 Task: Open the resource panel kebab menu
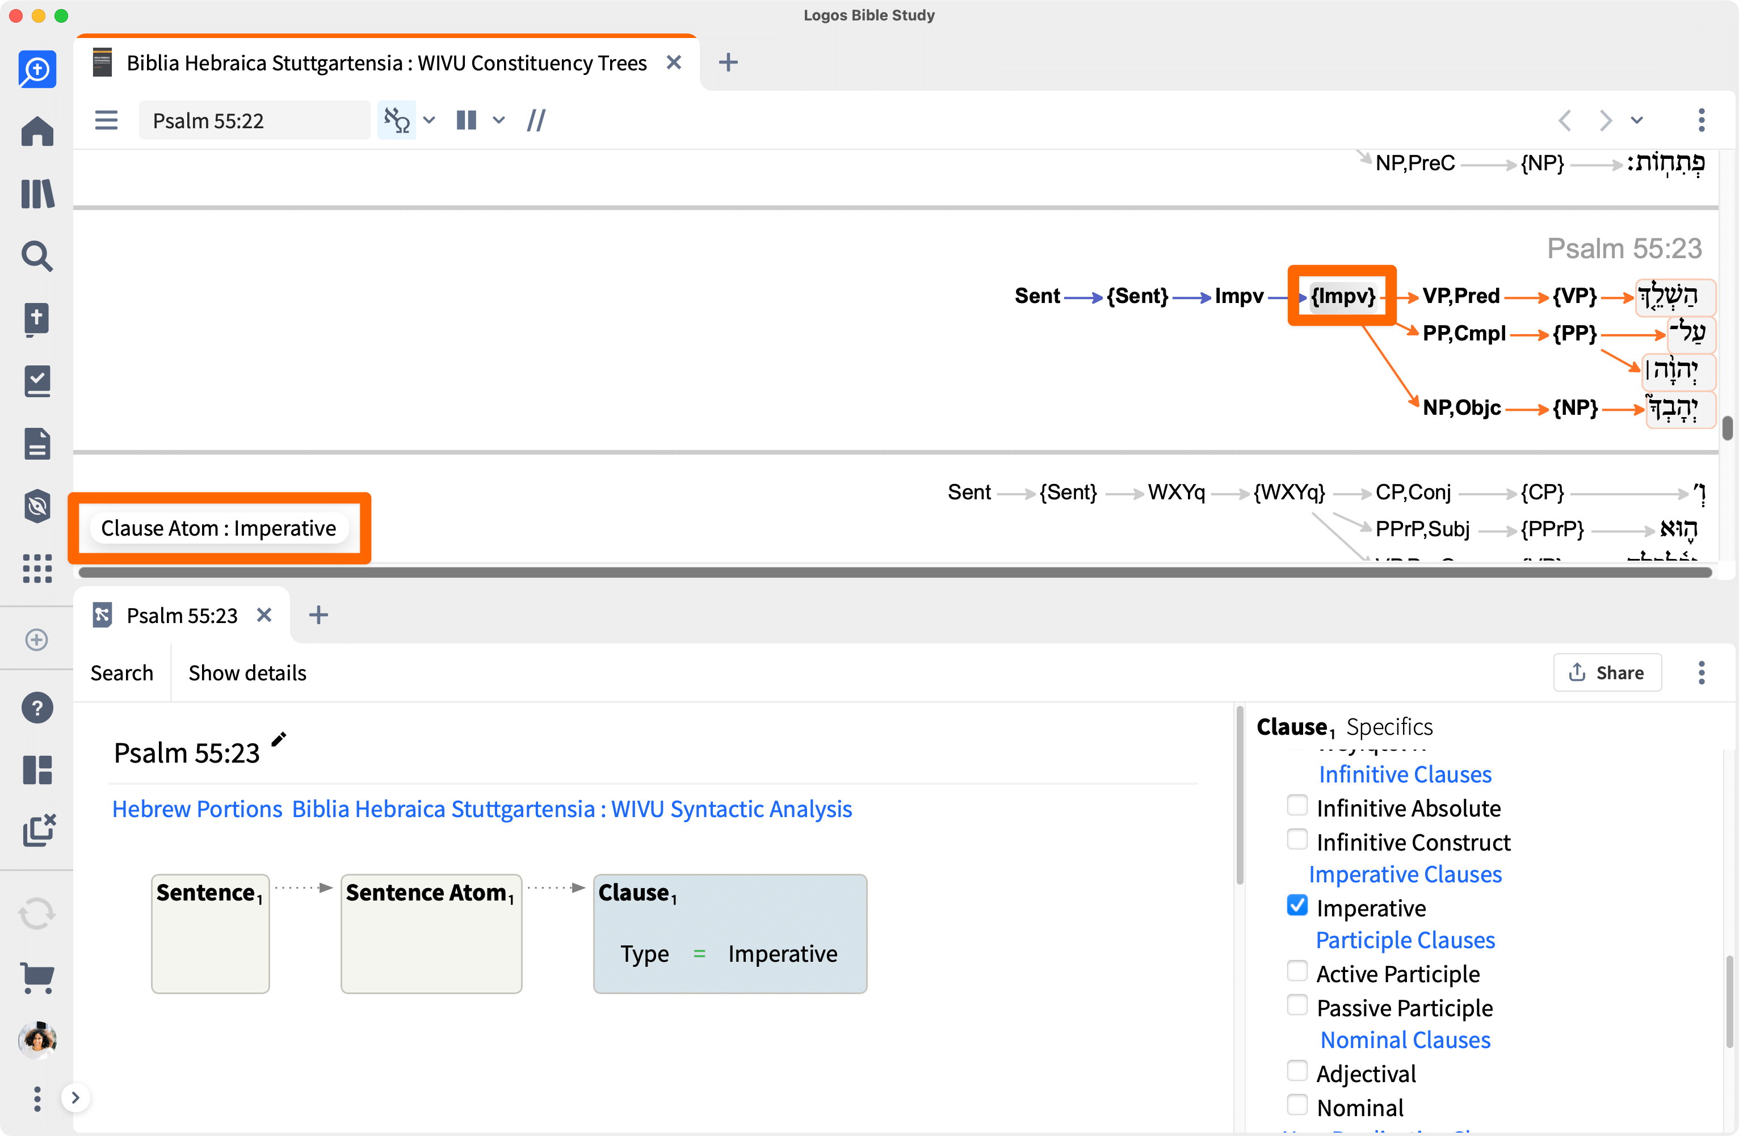[1702, 120]
